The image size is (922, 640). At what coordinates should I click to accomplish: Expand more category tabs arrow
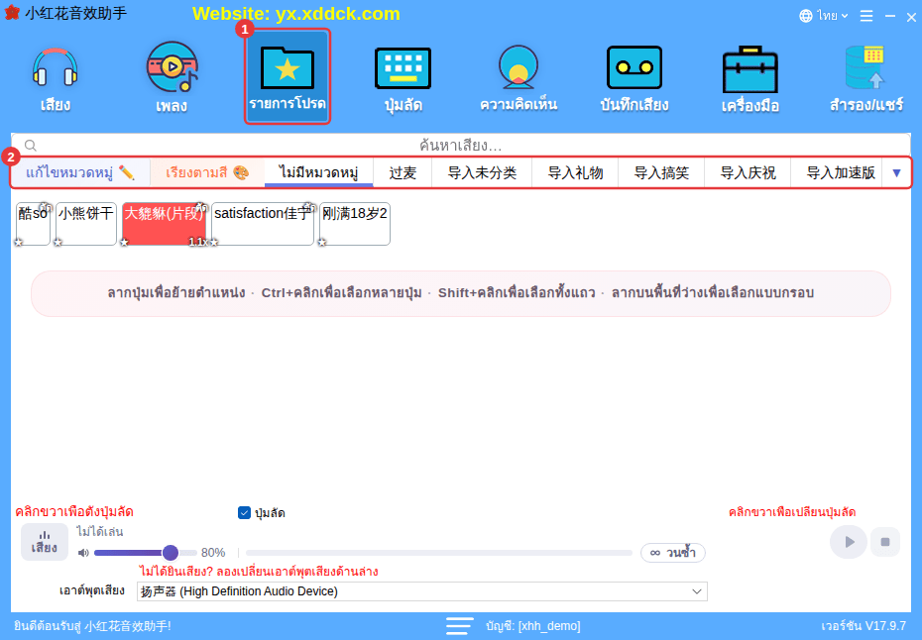point(896,172)
